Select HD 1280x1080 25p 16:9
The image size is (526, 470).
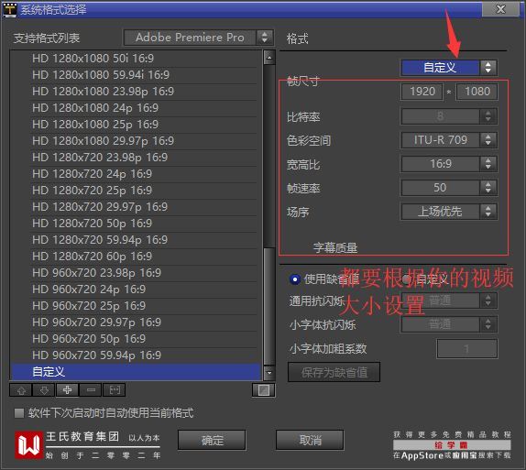click(x=136, y=124)
